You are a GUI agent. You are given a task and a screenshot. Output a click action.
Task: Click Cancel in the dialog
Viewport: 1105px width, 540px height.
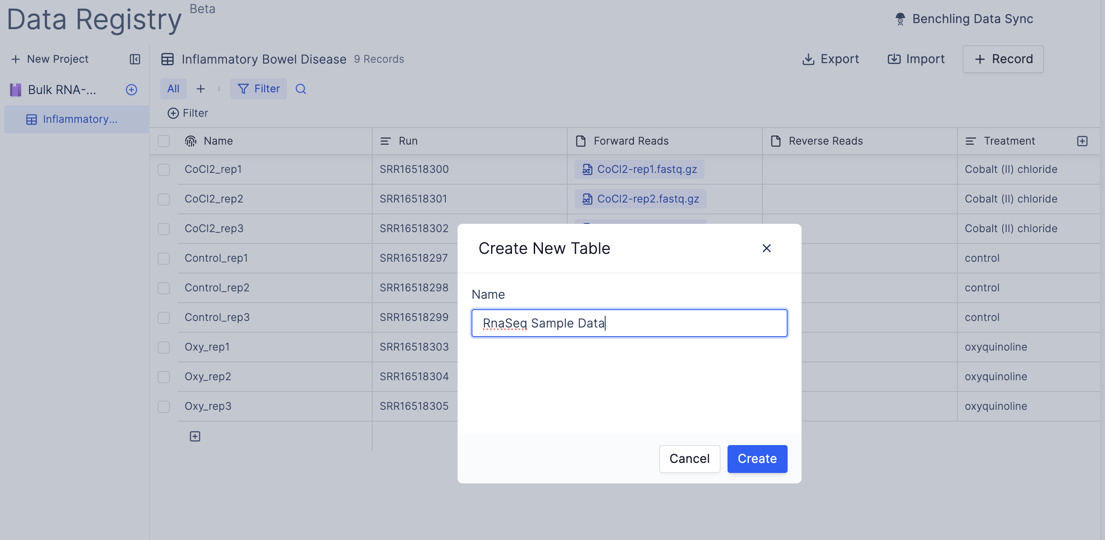[689, 459]
